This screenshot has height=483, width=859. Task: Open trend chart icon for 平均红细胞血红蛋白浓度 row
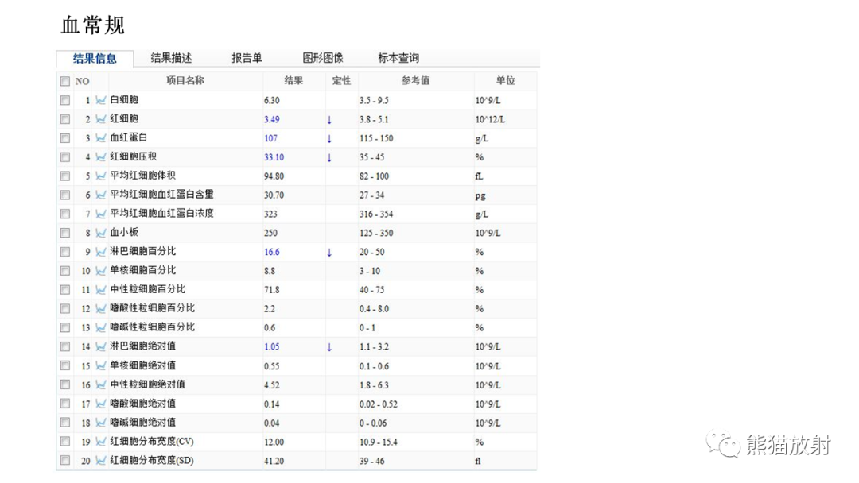pos(101,214)
